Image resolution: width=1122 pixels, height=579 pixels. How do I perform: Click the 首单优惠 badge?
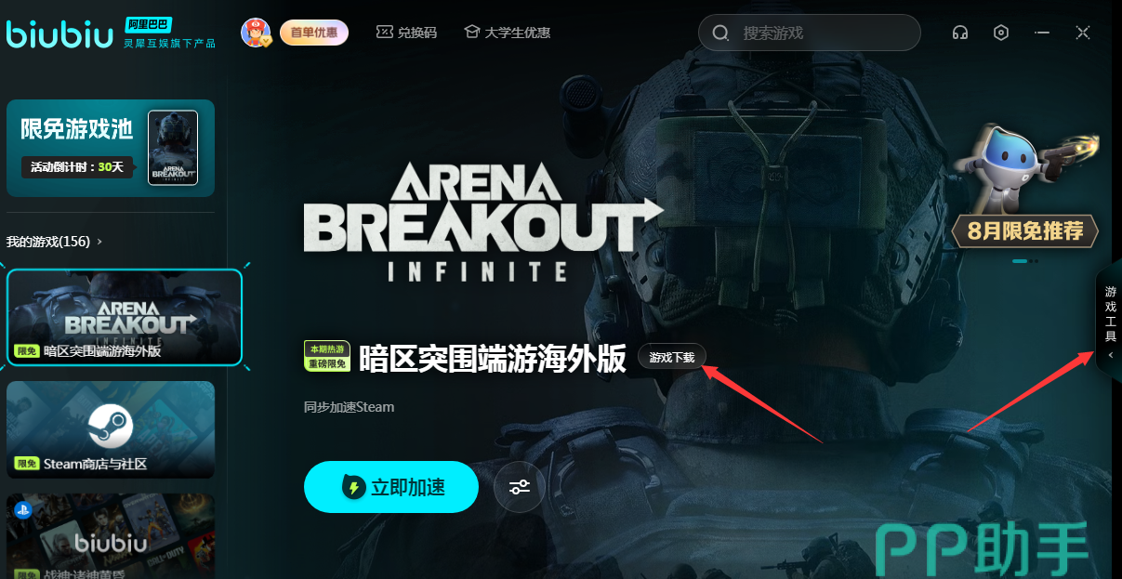coord(314,33)
